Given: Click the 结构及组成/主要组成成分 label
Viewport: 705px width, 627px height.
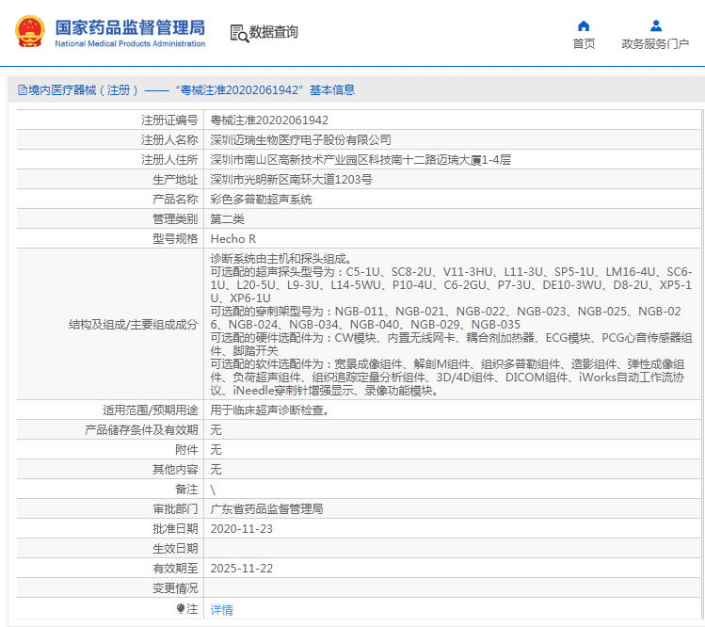Looking at the screenshot, I should point(133,325).
